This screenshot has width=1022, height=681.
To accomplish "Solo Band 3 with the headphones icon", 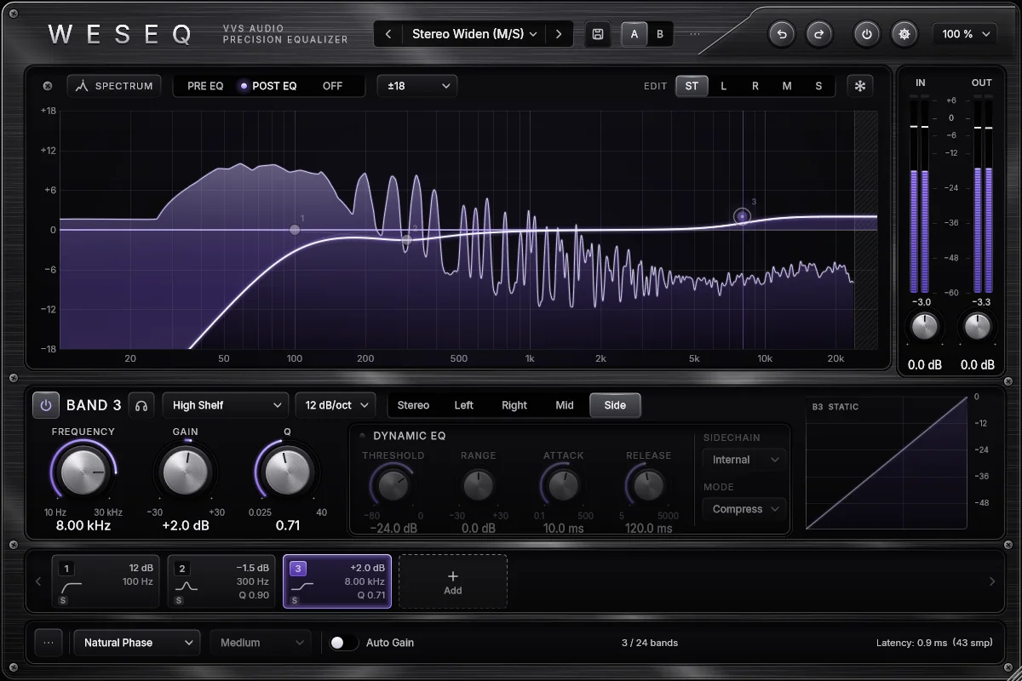I will click(141, 405).
